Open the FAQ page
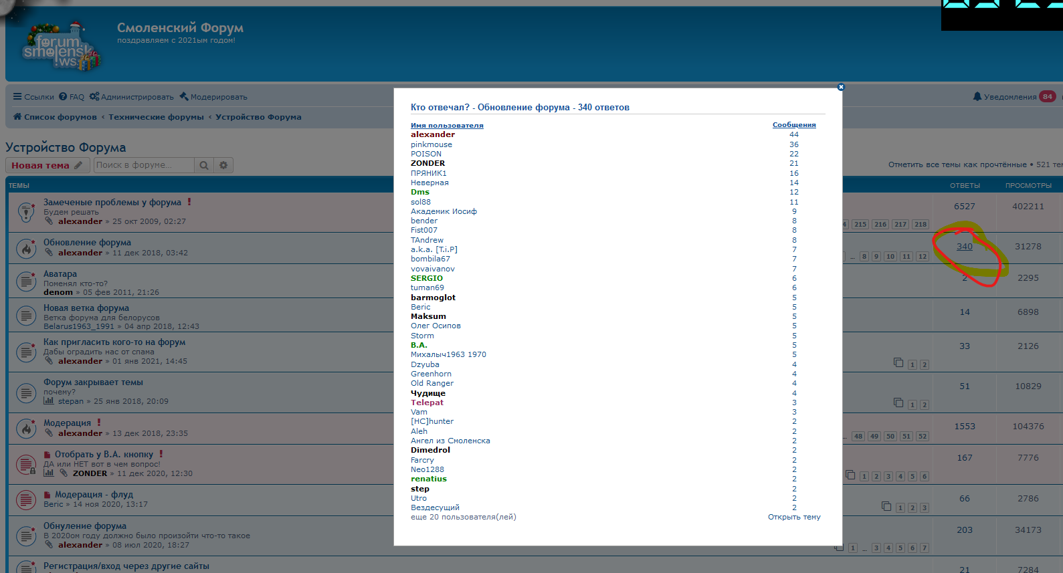1063x573 pixels. pos(72,97)
